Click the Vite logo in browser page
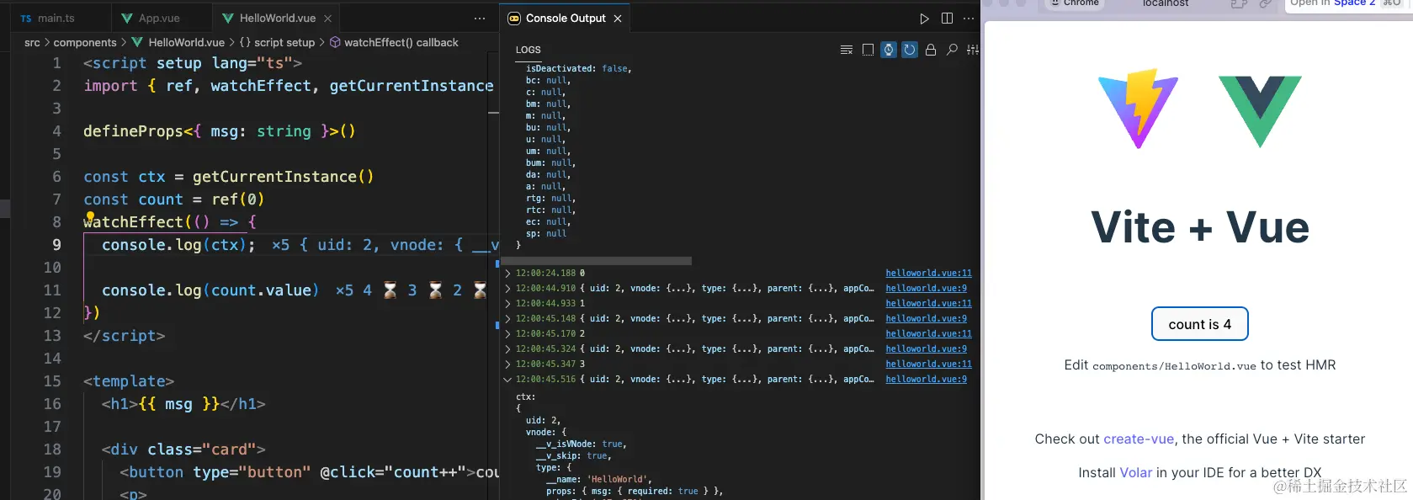1413x500 pixels. (x=1139, y=109)
